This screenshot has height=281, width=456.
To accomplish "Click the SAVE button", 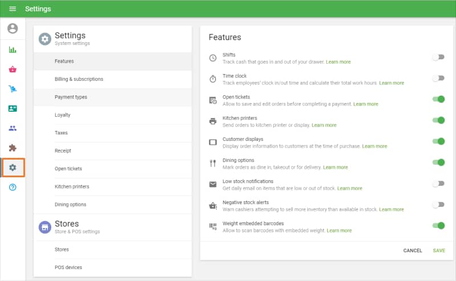I will (439, 250).
